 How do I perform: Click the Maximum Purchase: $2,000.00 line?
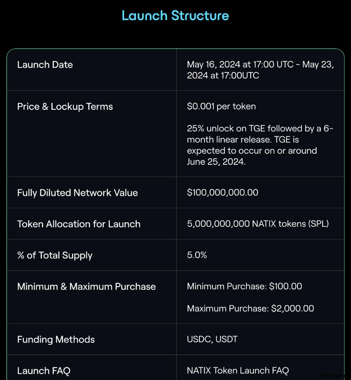coord(250,308)
